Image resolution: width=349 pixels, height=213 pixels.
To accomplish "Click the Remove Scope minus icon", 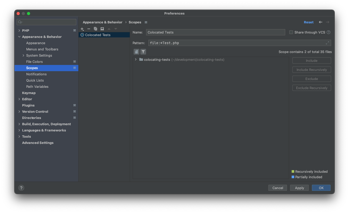I will click(88, 29).
